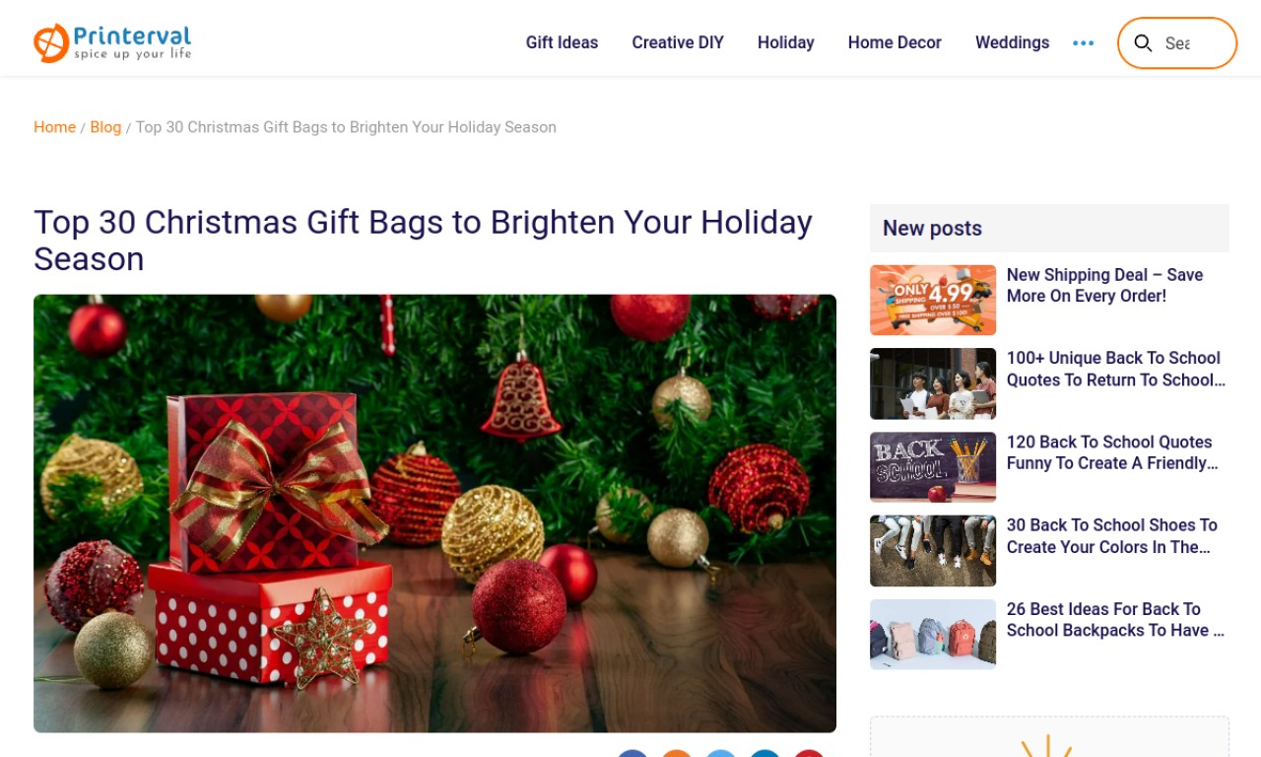Open the Home Decor menu item
Viewport: 1261px width, 757px height.
coord(895,42)
